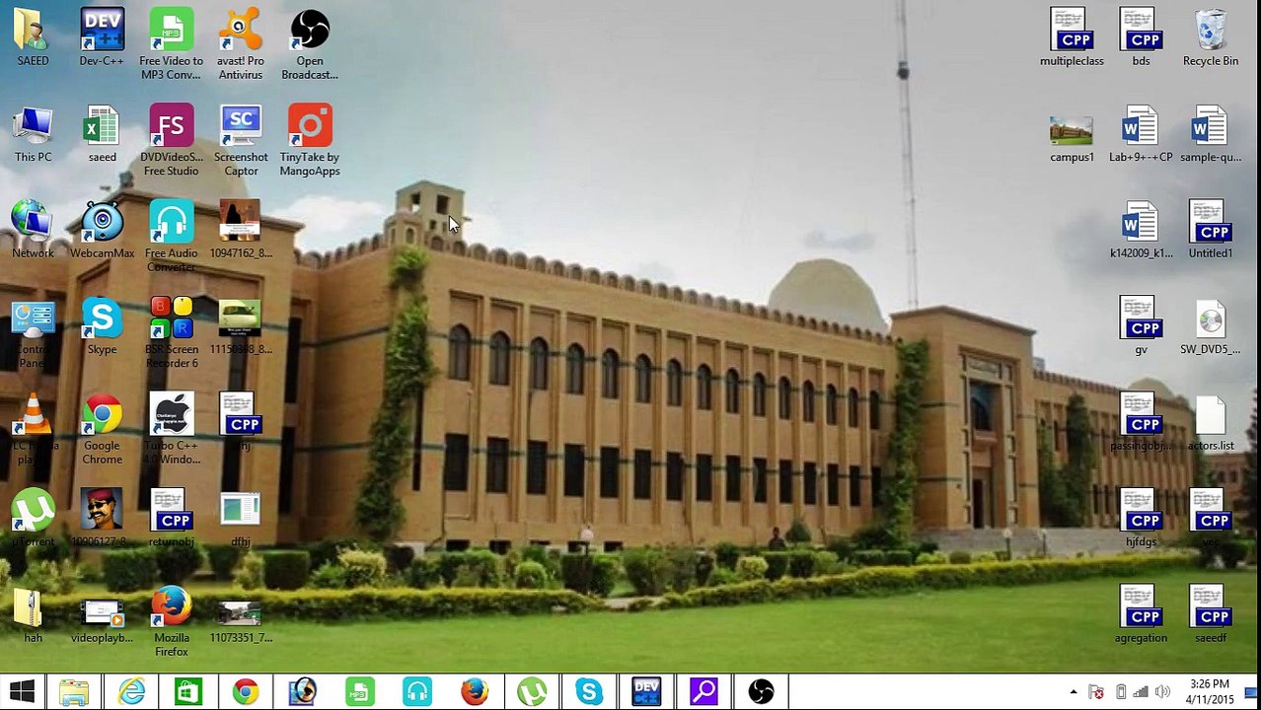Screen dimensions: 1261x710
Task: Open Control Panel on the desktop
Action: (x=33, y=333)
